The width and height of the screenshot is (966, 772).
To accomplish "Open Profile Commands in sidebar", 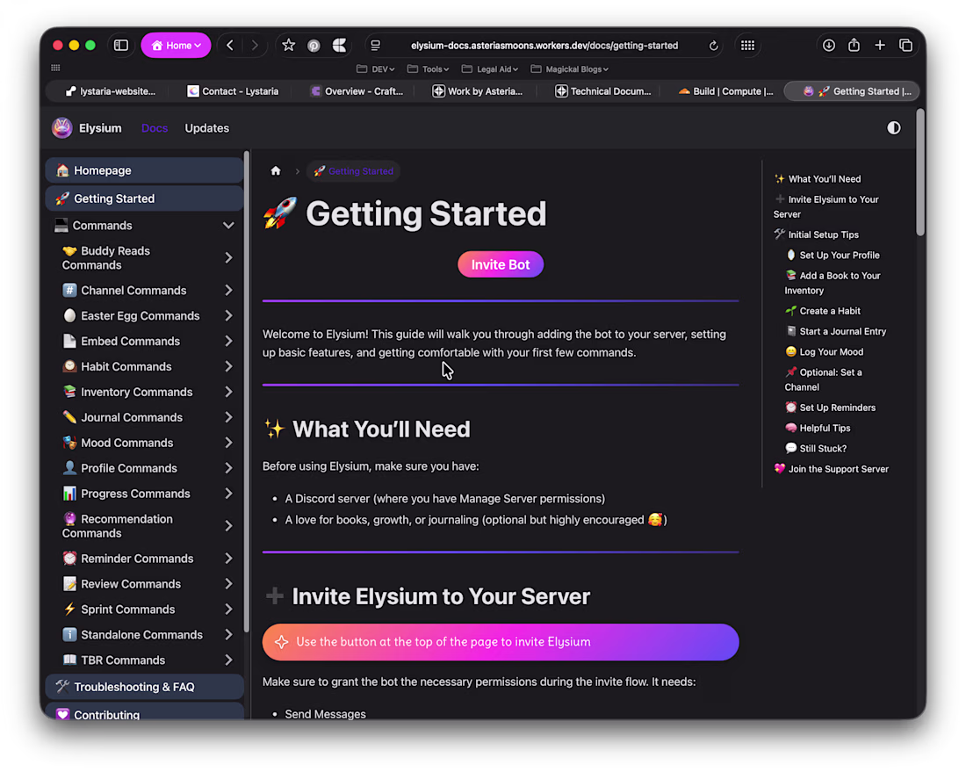I will point(128,468).
